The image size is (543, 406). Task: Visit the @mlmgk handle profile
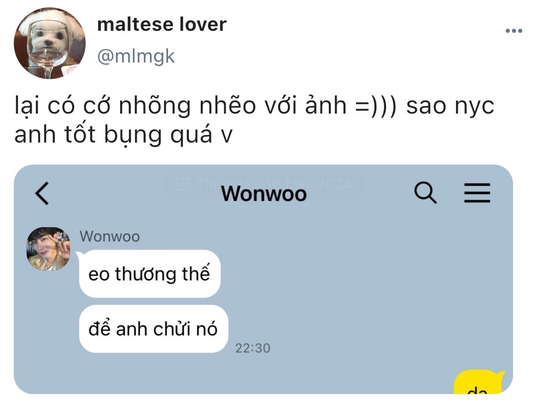[136, 56]
